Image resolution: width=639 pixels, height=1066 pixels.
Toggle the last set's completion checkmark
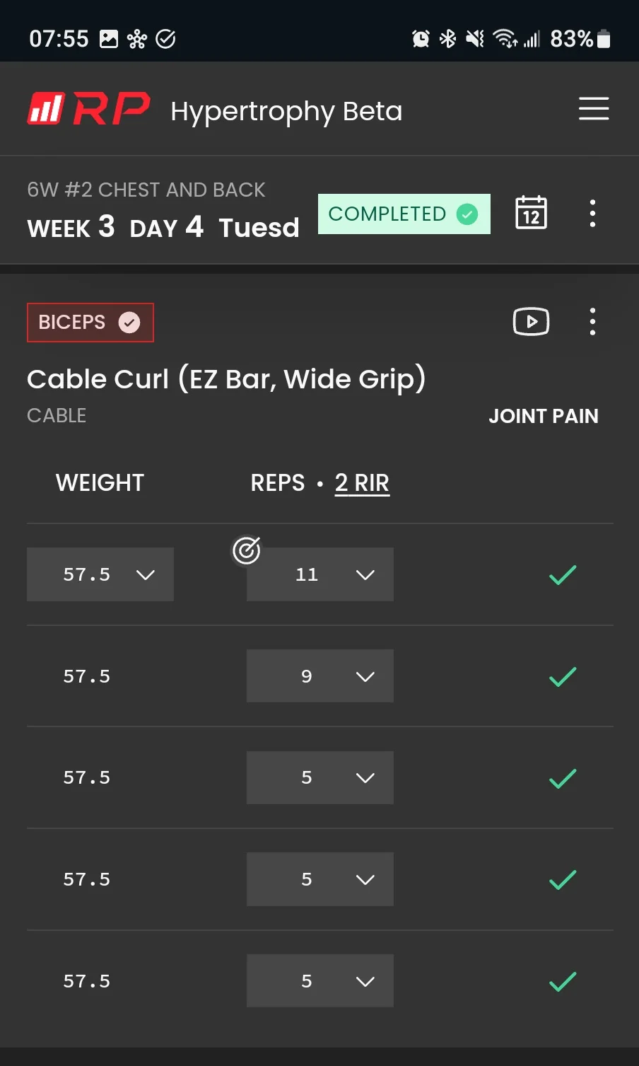click(563, 981)
